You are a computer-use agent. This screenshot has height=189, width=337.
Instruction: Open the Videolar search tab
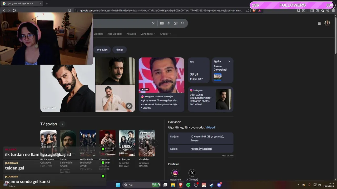click(x=98, y=34)
